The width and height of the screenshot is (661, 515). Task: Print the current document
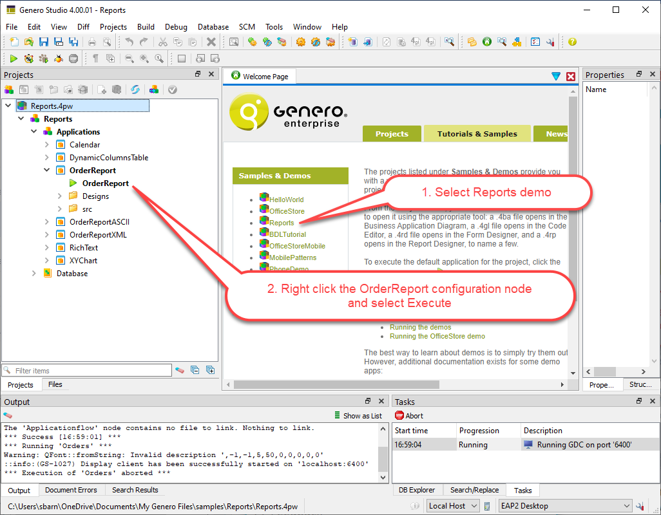click(91, 41)
